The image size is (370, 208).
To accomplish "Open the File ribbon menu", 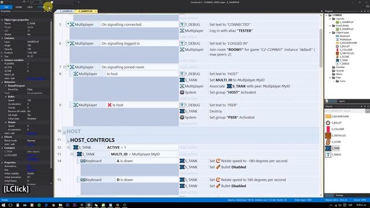I will pos(6,7).
